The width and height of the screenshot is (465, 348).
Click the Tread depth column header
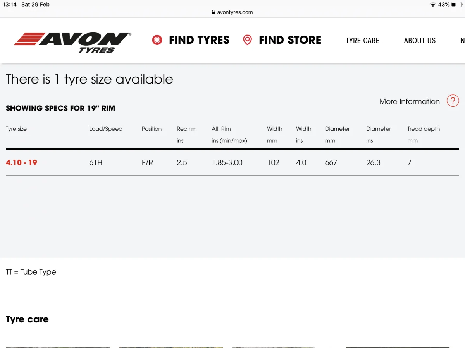click(x=424, y=129)
